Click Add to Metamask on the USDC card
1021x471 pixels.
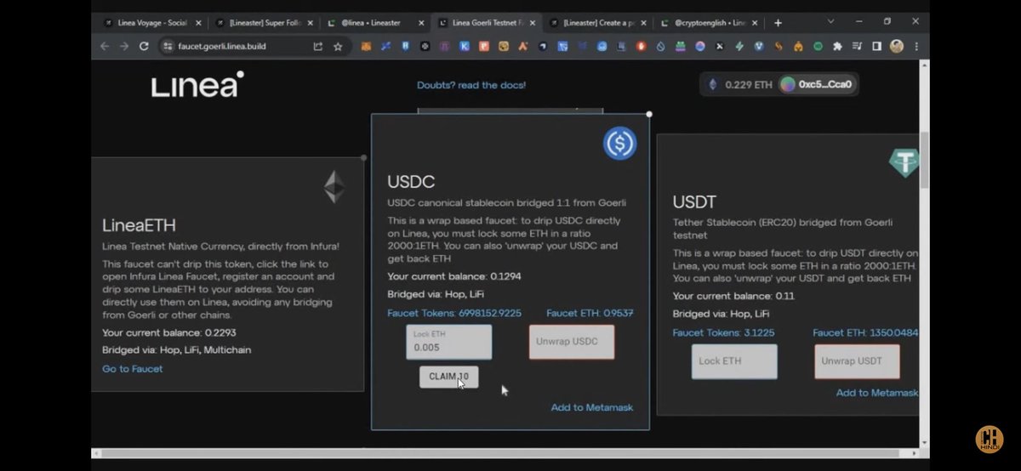[x=592, y=408]
